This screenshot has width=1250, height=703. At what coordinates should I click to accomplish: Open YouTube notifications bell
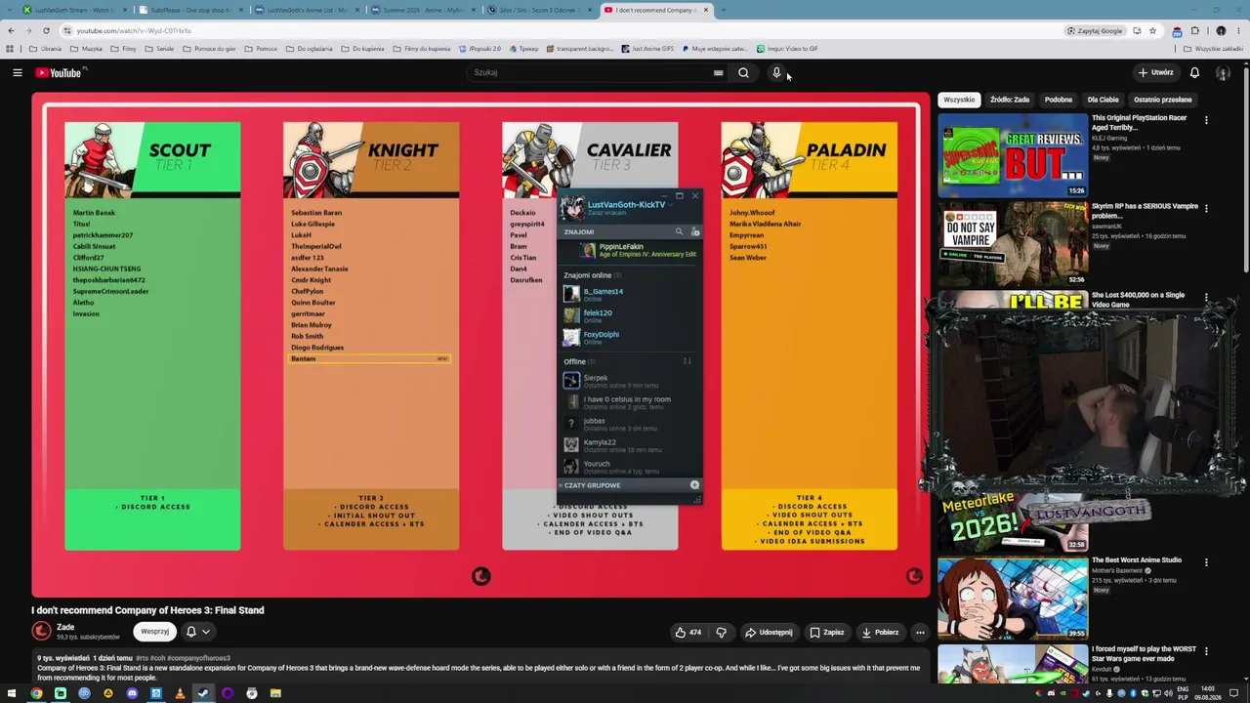pyautogui.click(x=1194, y=72)
